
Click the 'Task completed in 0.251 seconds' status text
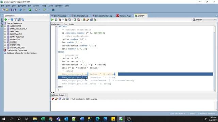[x=84, y=99]
